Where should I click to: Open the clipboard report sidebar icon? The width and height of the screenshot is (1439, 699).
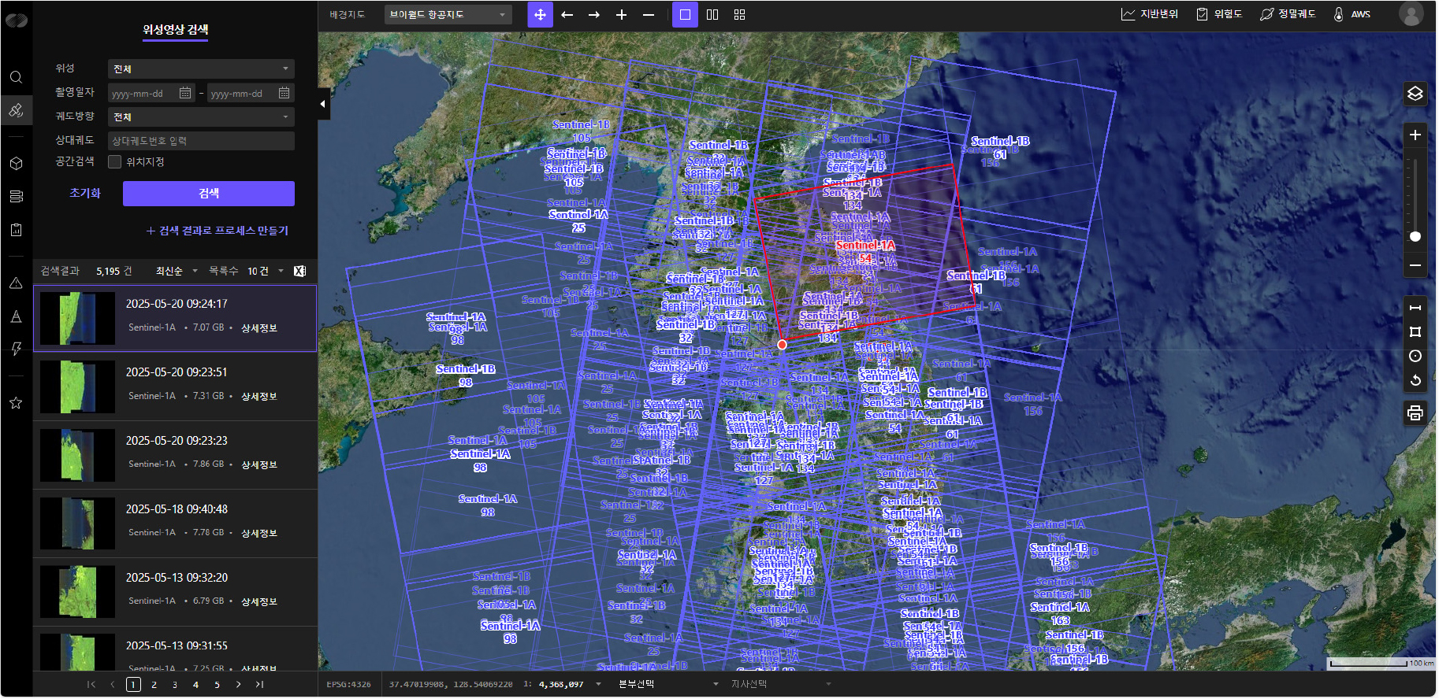click(16, 230)
